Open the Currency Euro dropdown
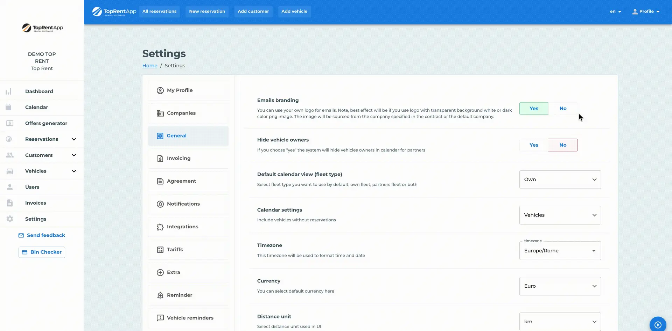The image size is (672, 331). pyautogui.click(x=560, y=286)
